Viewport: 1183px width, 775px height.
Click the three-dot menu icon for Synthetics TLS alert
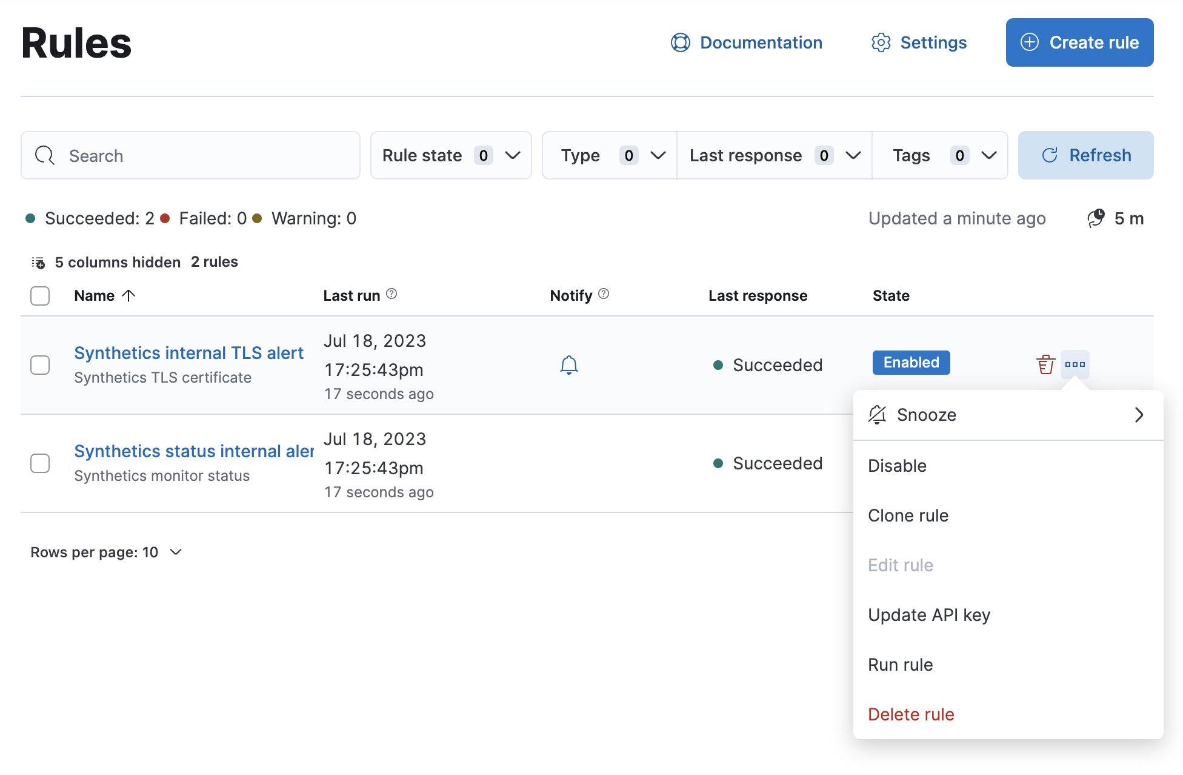click(x=1076, y=364)
